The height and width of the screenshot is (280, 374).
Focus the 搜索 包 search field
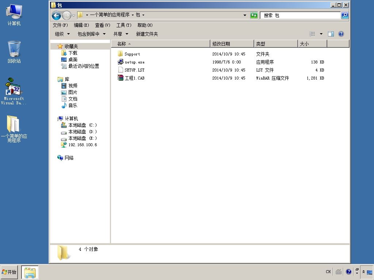(300, 15)
